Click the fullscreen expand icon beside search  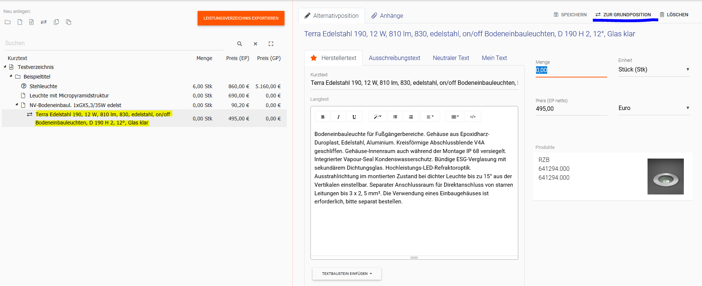pyautogui.click(x=271, y=44)
